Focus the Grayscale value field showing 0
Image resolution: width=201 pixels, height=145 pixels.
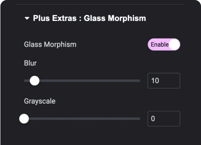[x=164, y=119]
